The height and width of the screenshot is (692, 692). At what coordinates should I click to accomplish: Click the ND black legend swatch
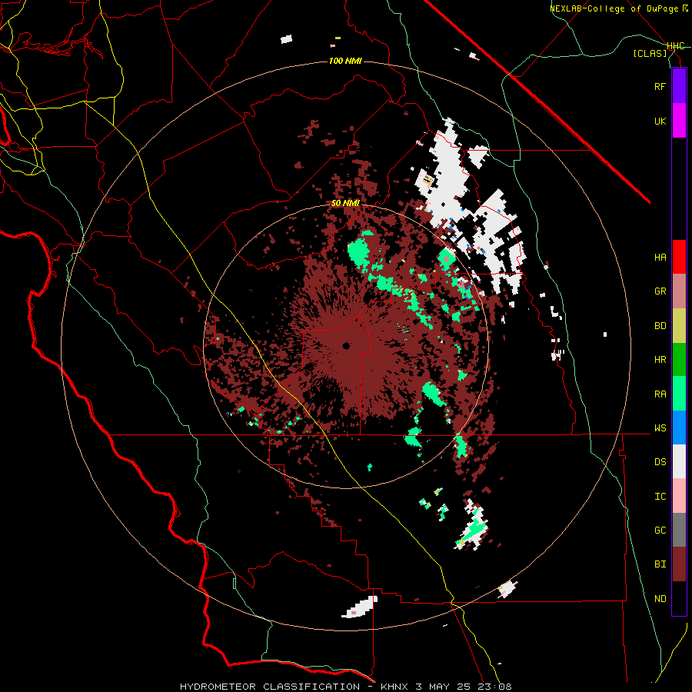pyautogui.click(x=679, y=598)
